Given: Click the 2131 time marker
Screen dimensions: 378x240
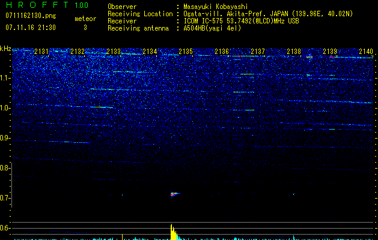Looking at the screenshot, I should point(41,52).
